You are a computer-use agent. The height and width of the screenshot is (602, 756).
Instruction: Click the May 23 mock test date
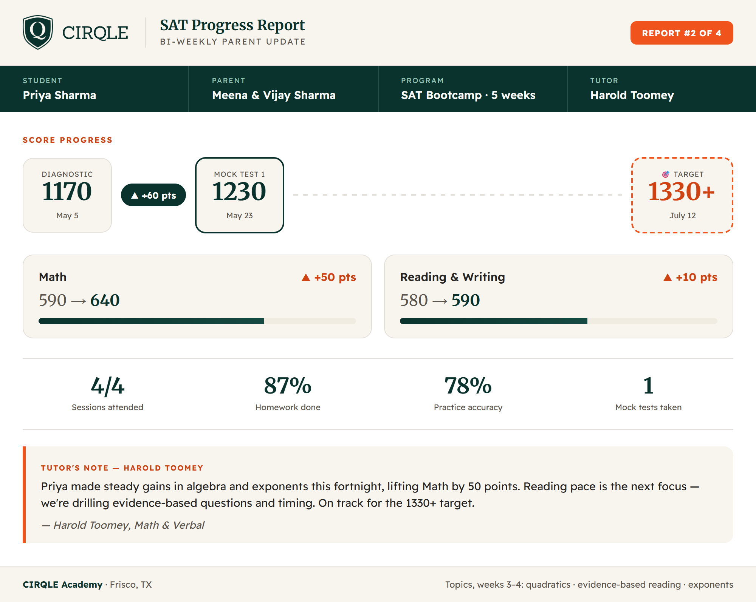click(x=240, y=216)
